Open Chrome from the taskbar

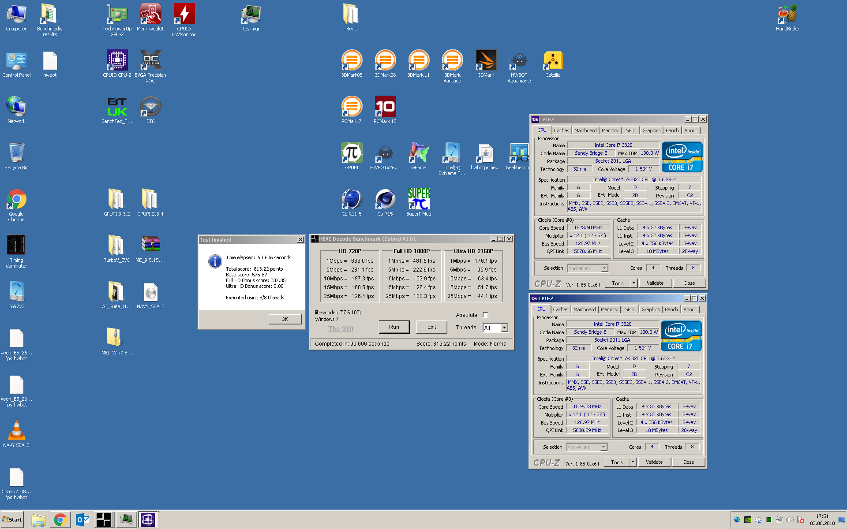point(60,520)
